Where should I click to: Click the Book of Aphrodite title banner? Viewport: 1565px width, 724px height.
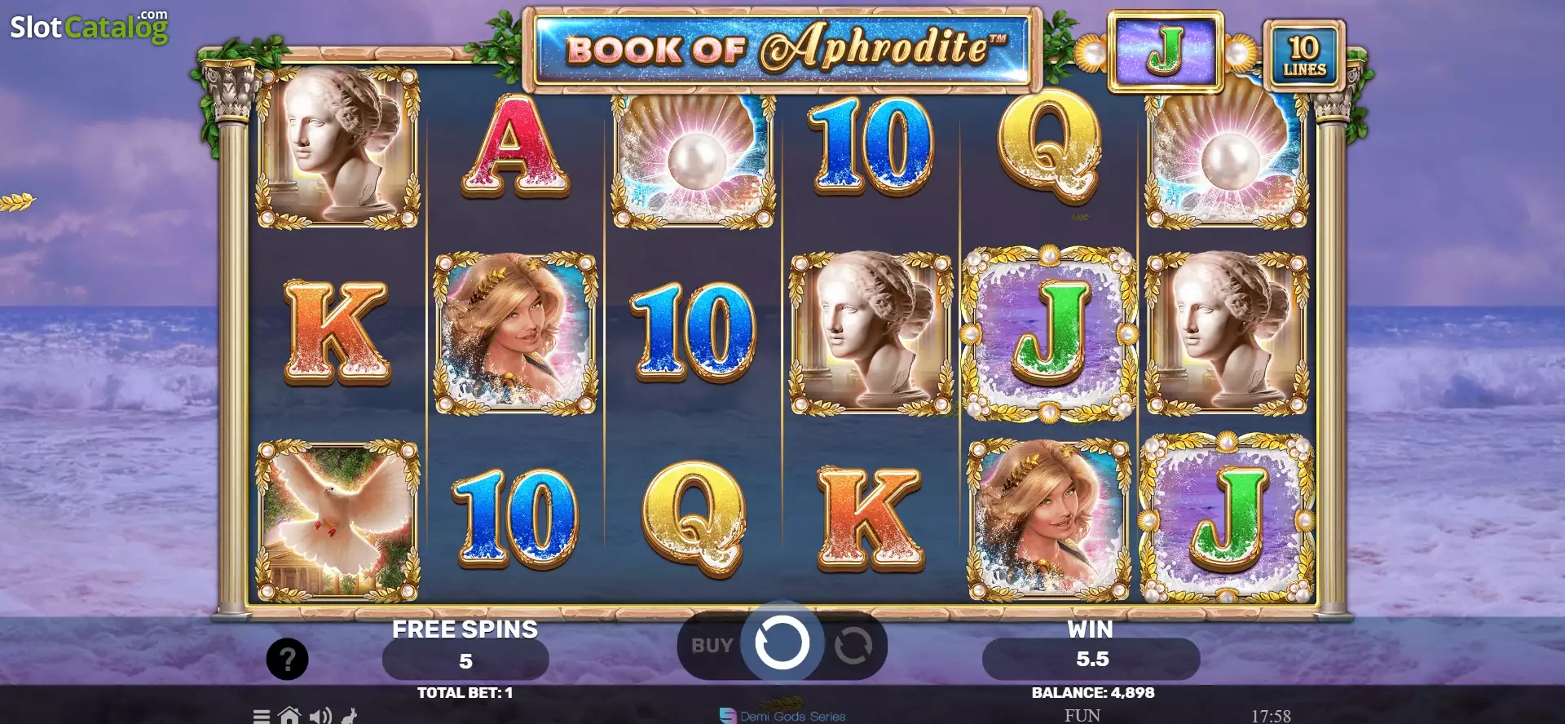782,49
